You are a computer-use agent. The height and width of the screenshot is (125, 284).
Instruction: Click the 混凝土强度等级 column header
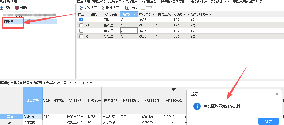(54, 100)
